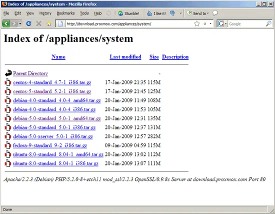Viewport: 275px width, 214px height.
Task: Click the thumbs-up I like it! icon
Action: point(149,13)
